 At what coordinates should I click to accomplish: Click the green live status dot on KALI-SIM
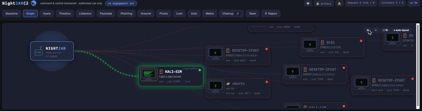click(200, 70)
